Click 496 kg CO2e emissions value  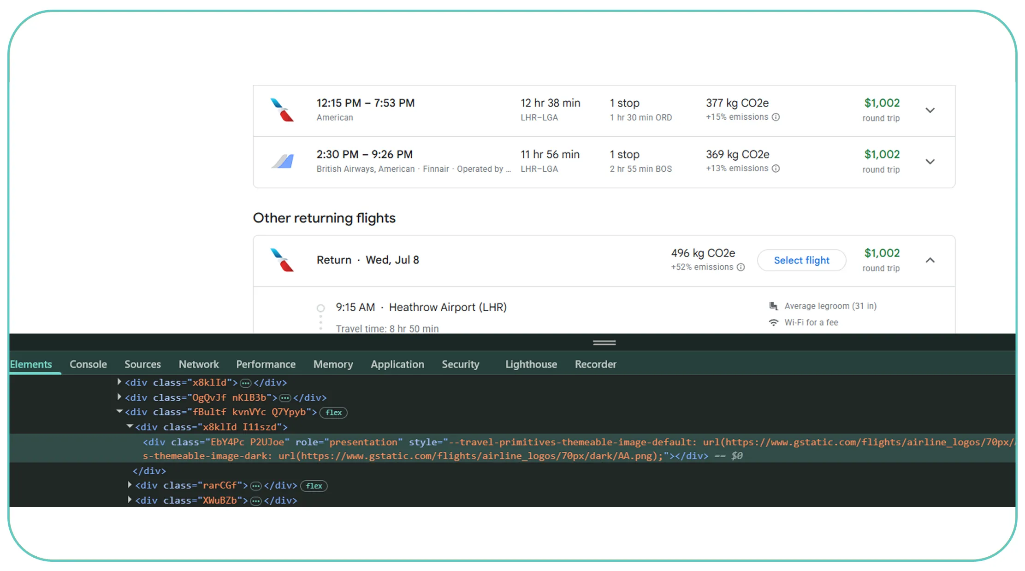[x=703, y=253]
